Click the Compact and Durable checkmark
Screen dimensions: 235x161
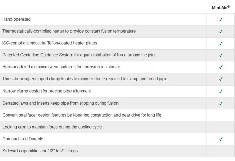point(221,139)
